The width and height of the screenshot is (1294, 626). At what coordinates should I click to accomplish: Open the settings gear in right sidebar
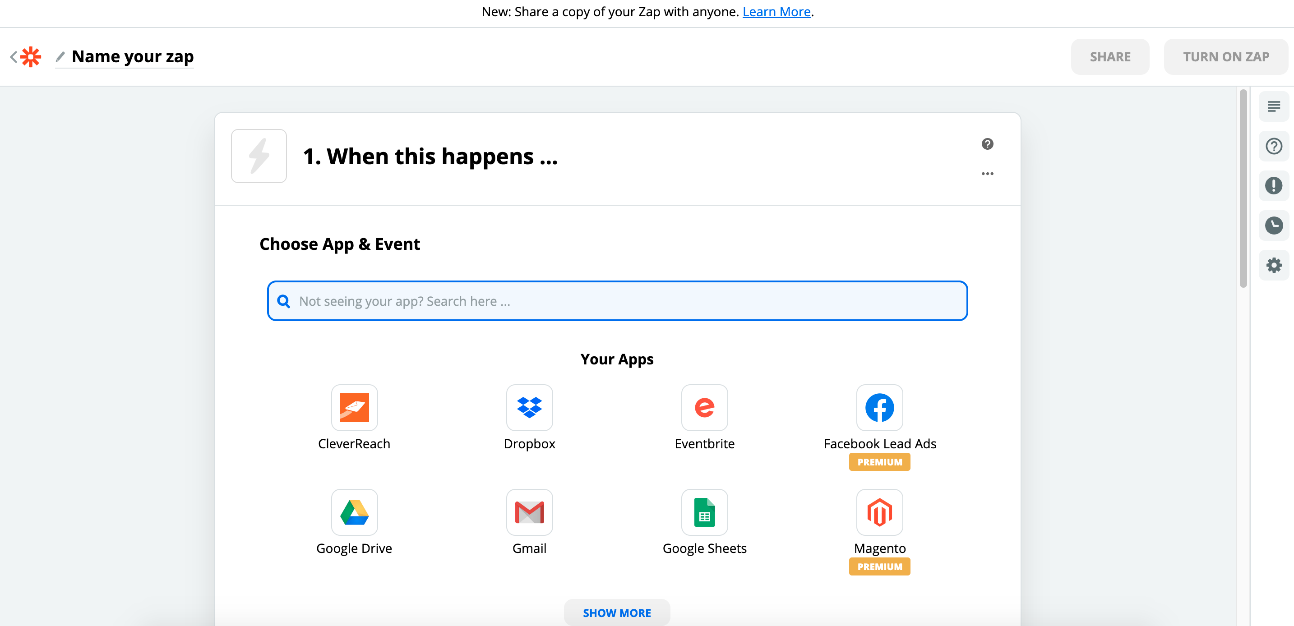point(1273,265)
